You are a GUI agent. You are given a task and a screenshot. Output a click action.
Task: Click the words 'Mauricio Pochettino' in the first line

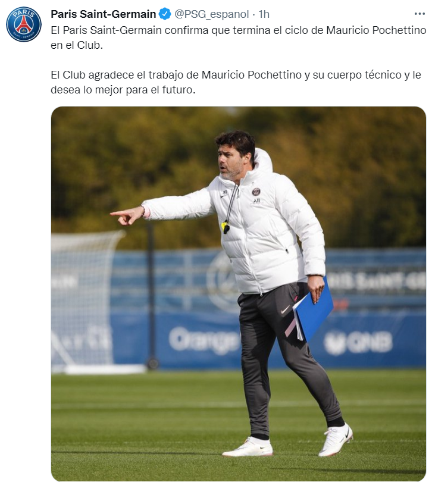(376, 30)
